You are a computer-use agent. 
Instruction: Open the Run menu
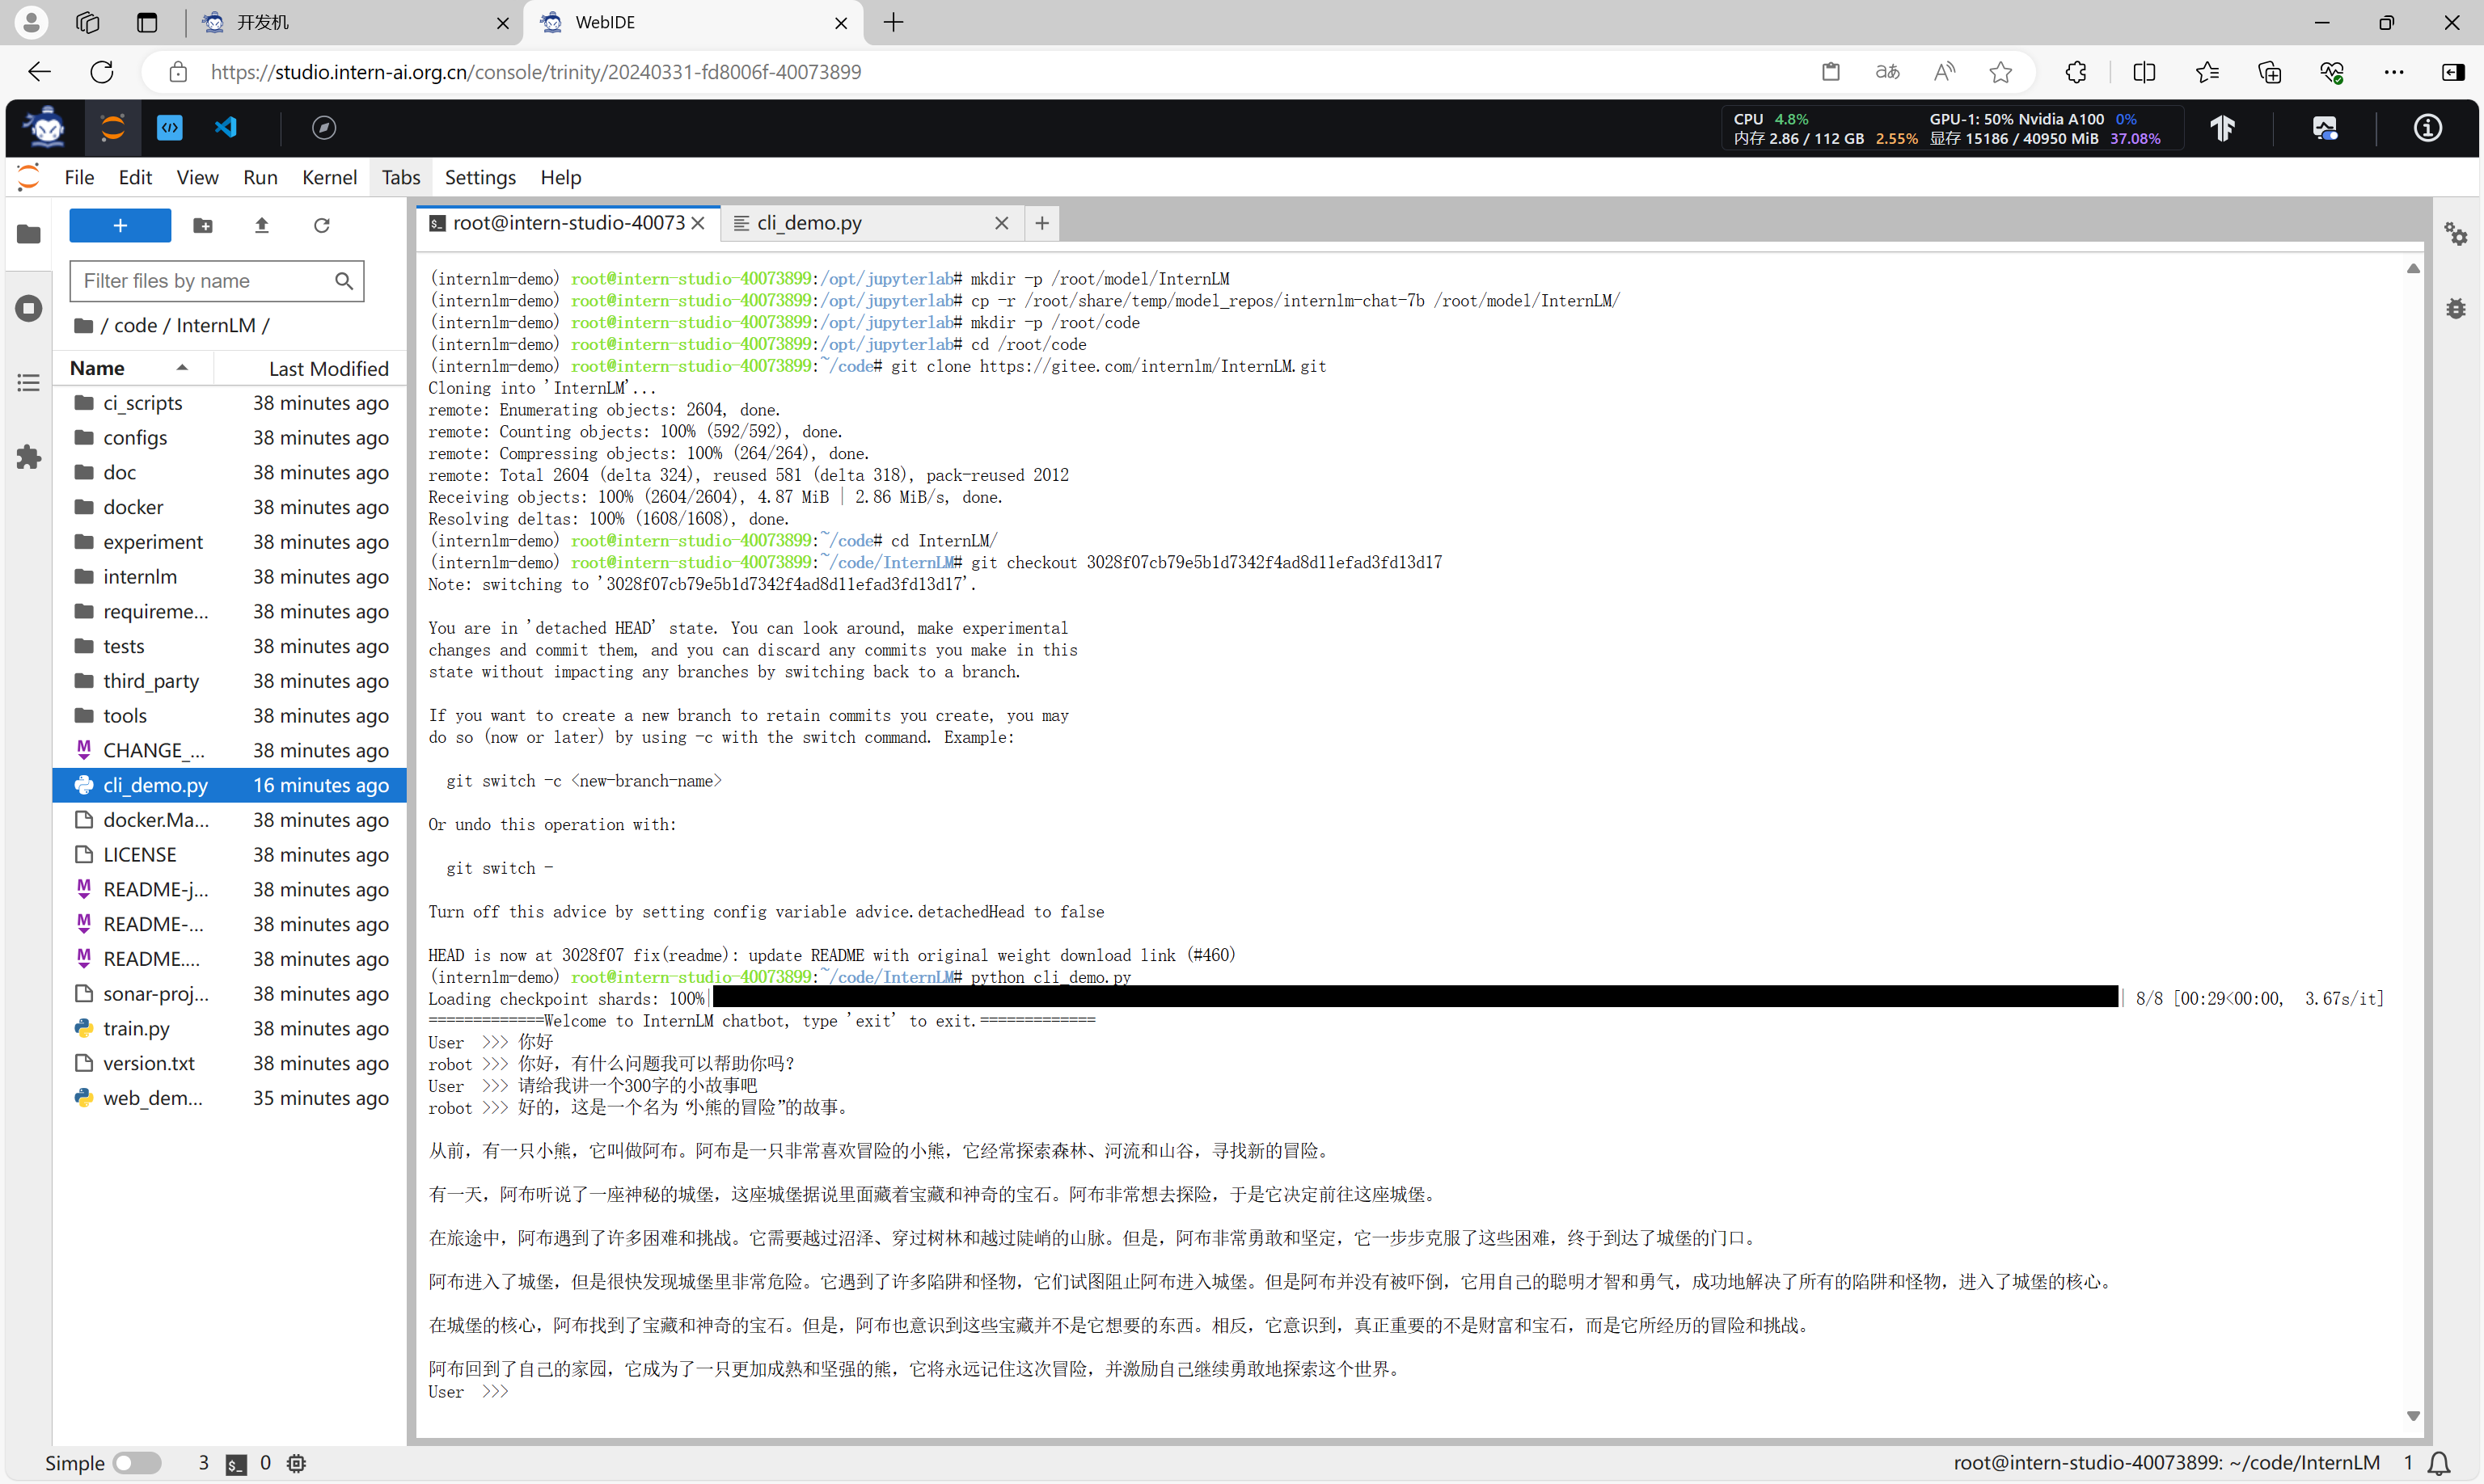pyautogui.click(x=260, y=177)
